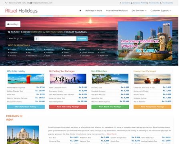
Task: Click the Thailand hot destination
Action: [x=13, y=56]
